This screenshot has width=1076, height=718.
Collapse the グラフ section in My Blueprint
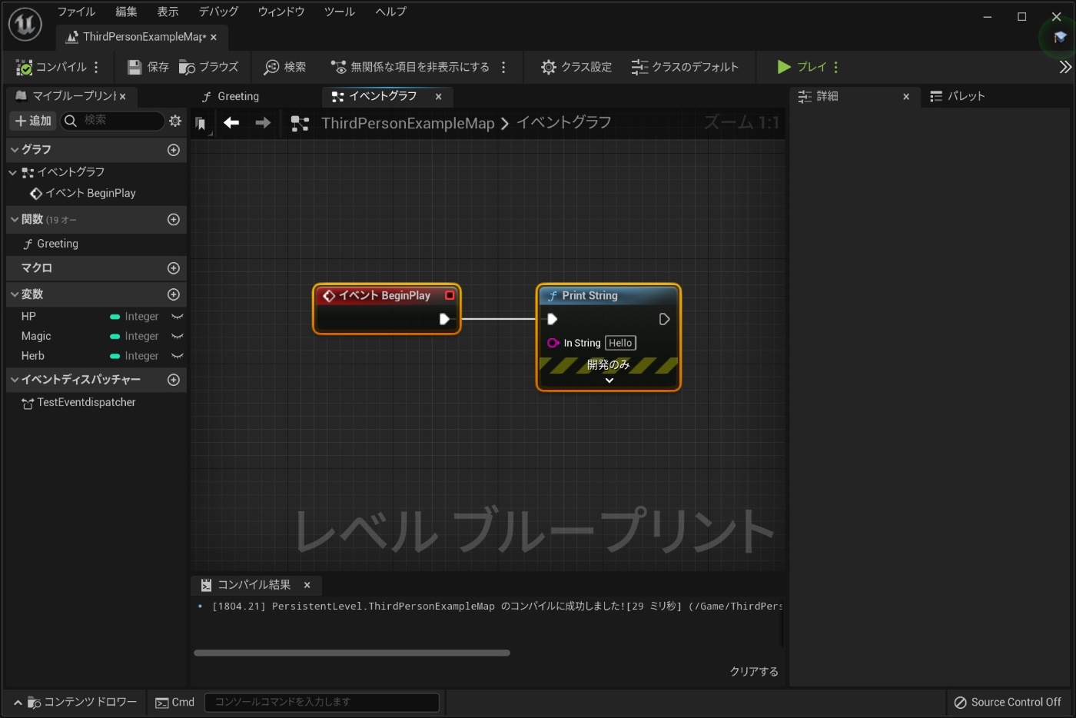pos(14,149)
